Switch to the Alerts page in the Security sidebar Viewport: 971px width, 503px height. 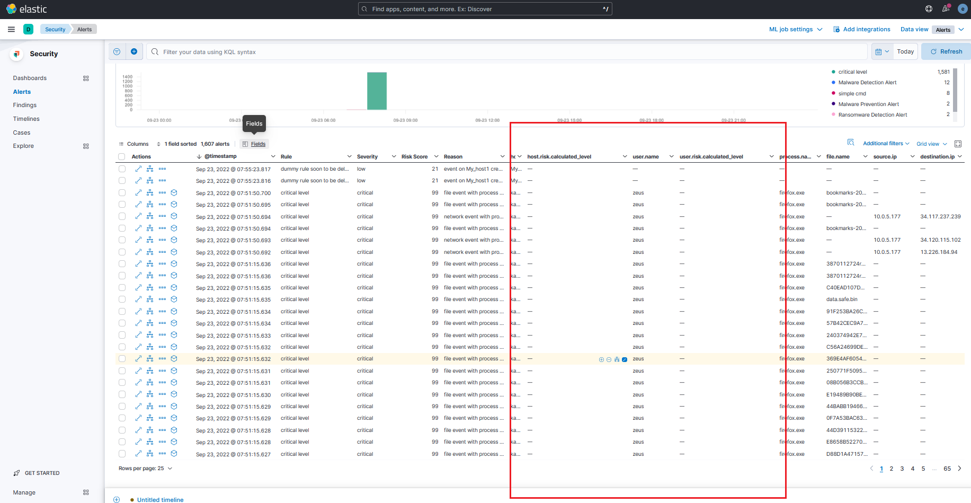coord(22,91)
